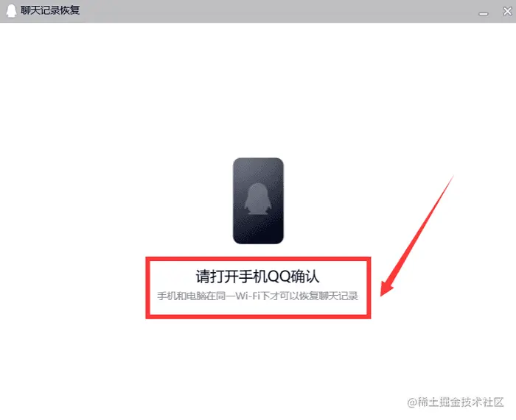Click the empty gray title bar area
Viewport: 516px width, 420px height.
coord(276,11)
